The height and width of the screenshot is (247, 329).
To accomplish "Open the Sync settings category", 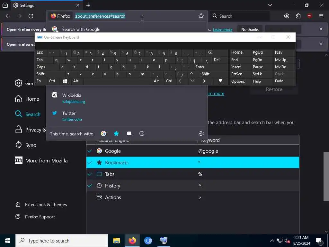I will [x=26, y=145].
